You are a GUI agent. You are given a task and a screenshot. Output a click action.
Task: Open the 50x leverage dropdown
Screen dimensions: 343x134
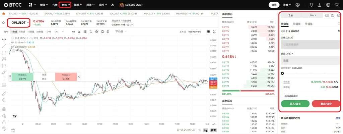(x=313, y=15)
